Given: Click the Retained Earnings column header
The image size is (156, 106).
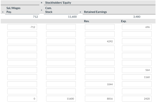Looking at the screenshot, I should click(95, 12).
